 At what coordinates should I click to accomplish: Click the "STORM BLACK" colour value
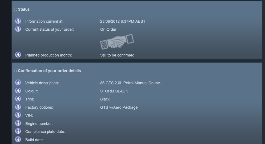(x=114, y=91)
